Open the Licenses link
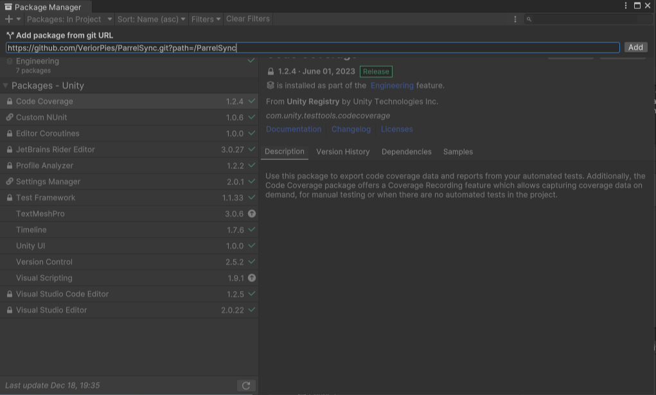Screen dimensions: 656x395 pos(396,129)
